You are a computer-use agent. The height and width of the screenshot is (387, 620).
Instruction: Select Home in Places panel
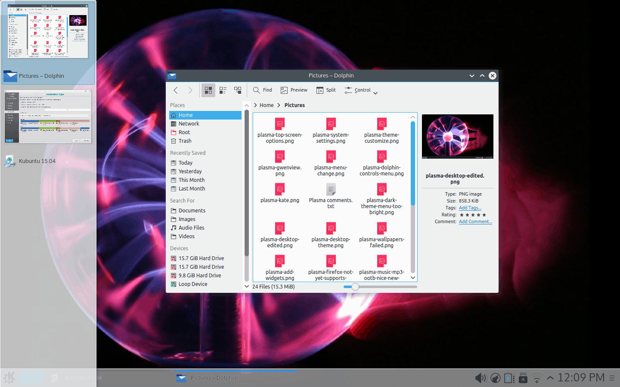coord(205,115)
